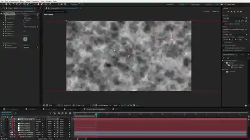Select the Rectangle shape tool

pyautogui.click(x=24, y=4)
